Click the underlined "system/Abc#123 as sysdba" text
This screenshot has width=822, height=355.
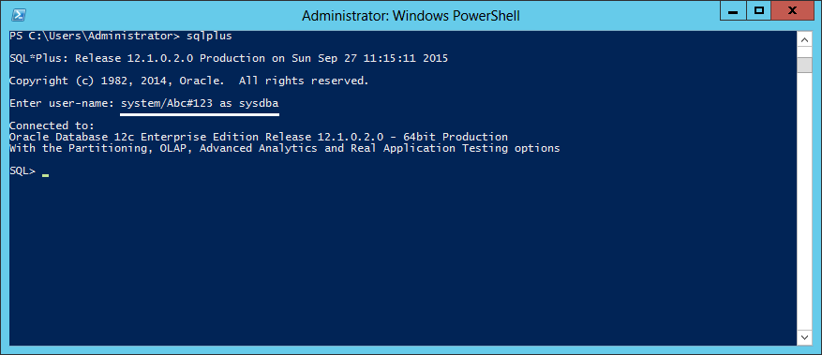click(200, 103)
